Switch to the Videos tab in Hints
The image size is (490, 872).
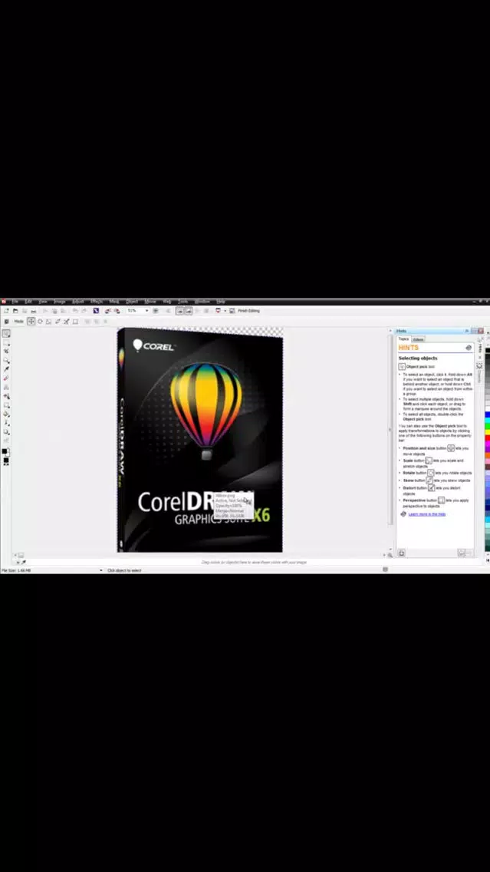[x=418, y=339]
